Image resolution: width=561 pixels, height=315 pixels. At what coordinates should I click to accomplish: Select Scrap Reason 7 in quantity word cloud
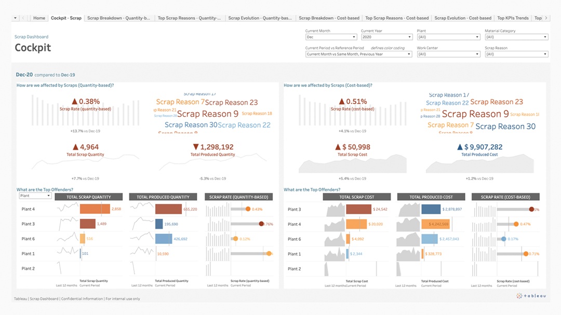180,102
